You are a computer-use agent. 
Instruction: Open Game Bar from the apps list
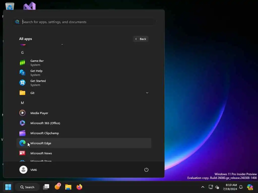[x=84, y=63]
